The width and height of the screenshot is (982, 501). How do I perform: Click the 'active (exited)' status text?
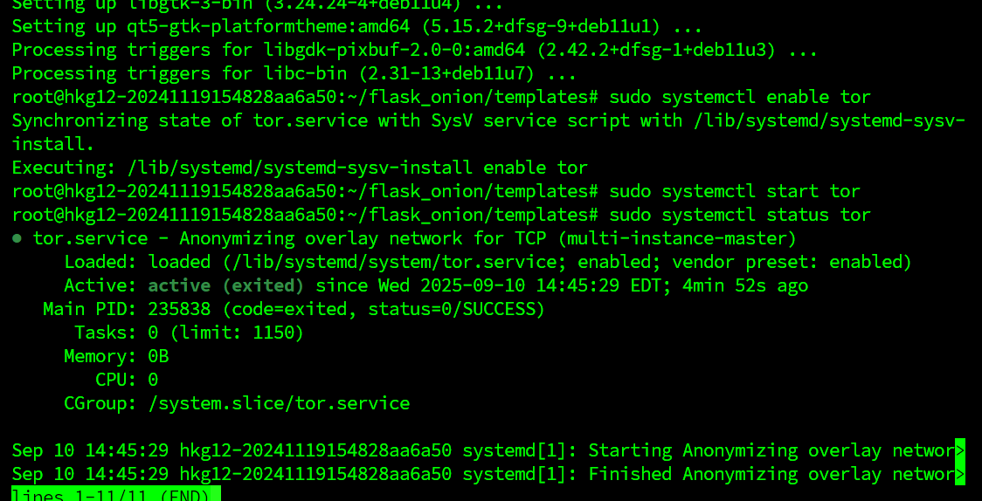pos(225,285)
